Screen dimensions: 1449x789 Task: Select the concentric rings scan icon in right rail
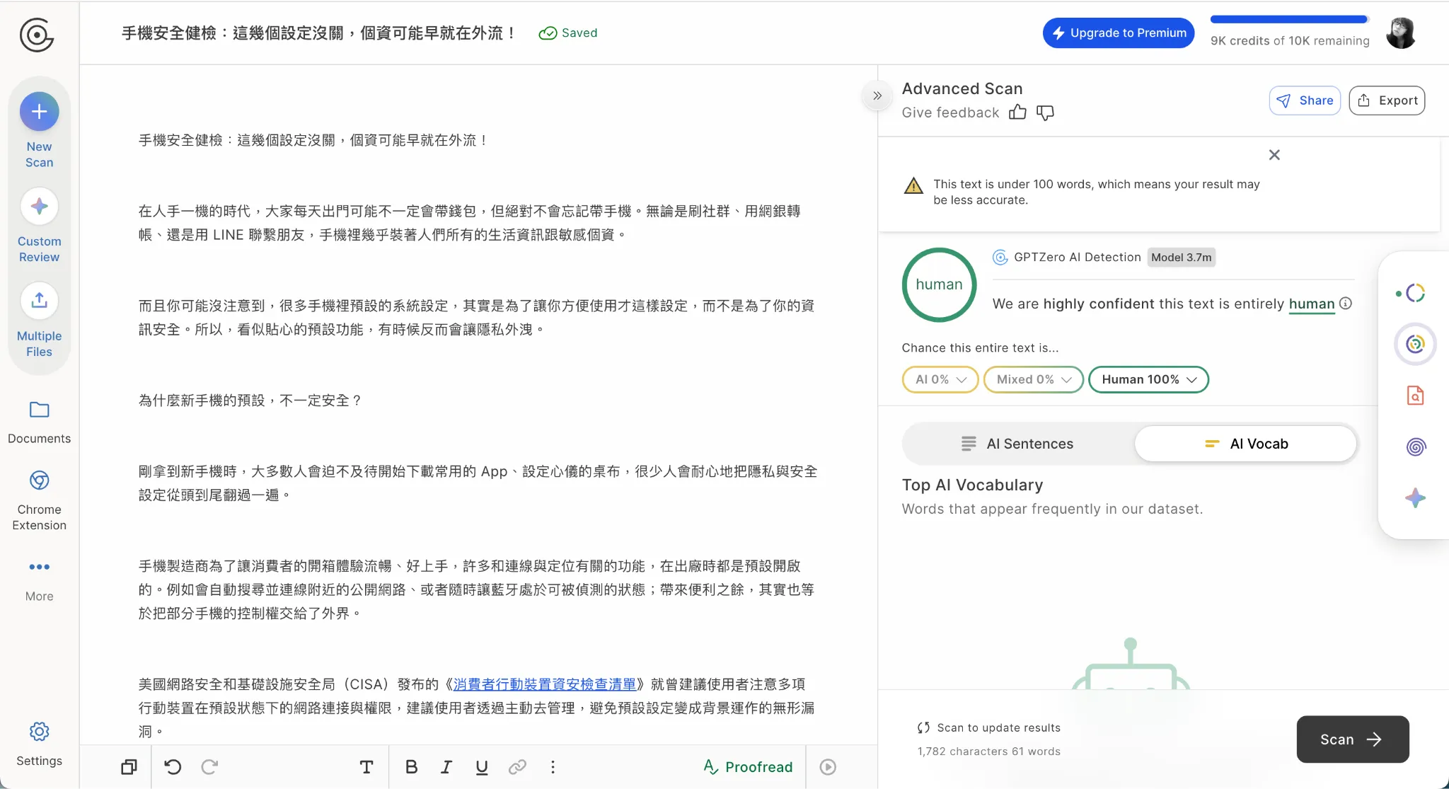click(x=1415, y=344)
